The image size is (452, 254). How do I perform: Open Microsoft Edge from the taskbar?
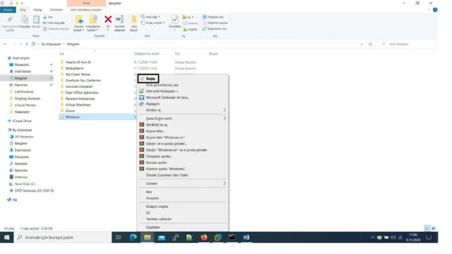coord(133,237)
